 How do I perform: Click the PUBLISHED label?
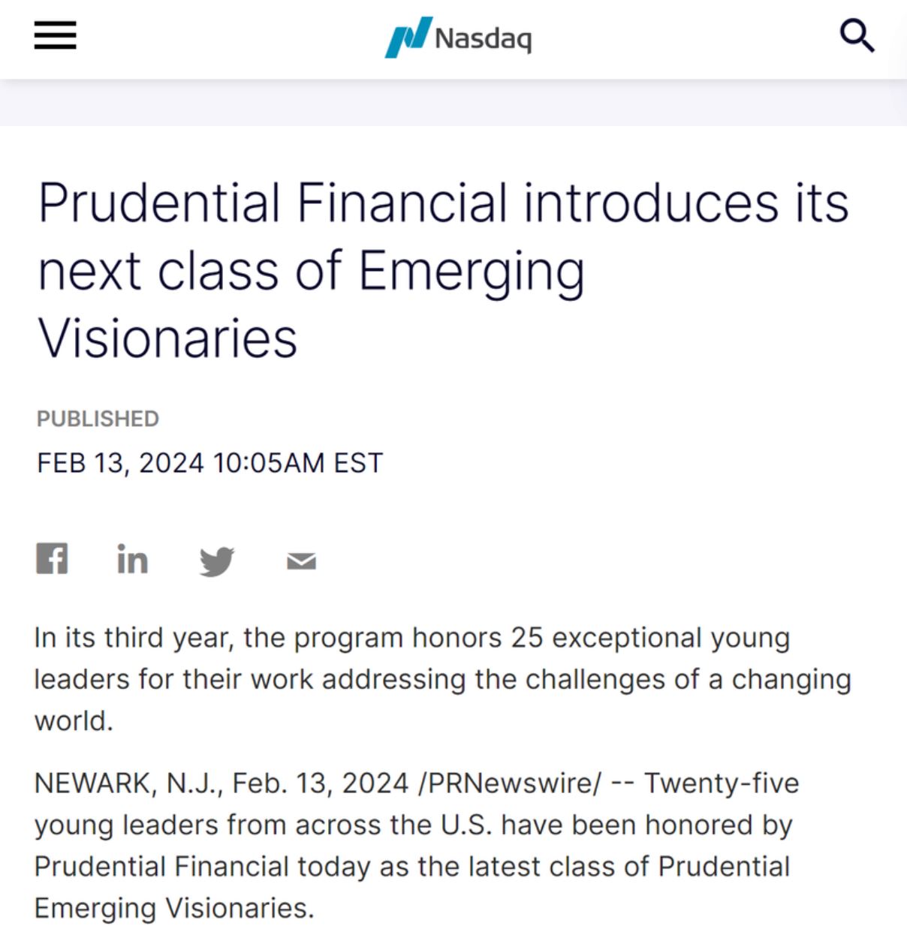click(98, 419)
